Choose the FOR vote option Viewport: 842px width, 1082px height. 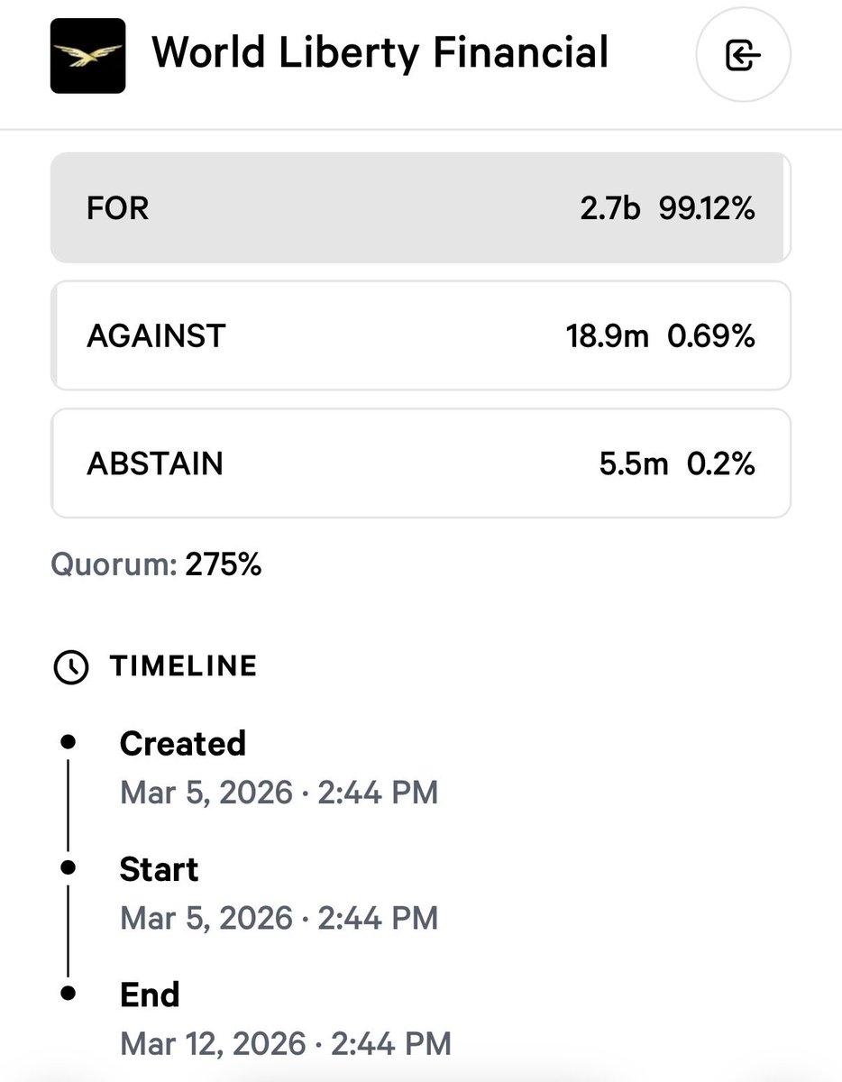pos(420,208)
